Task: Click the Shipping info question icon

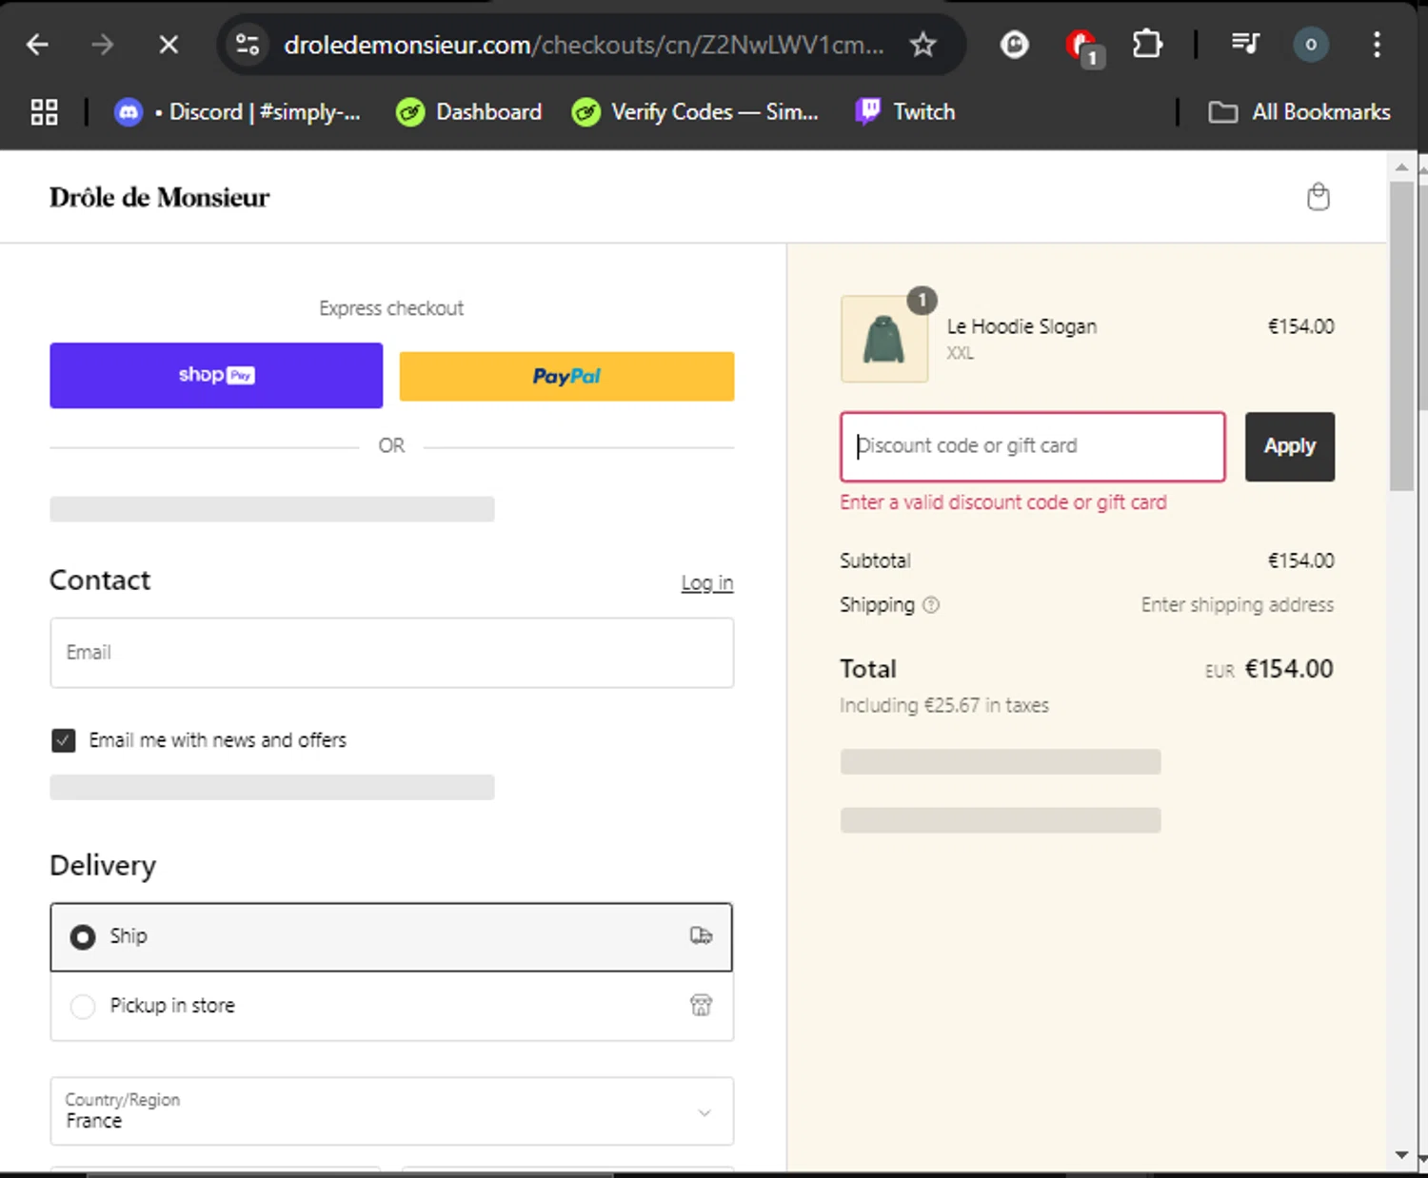Action: pos(931,605)
